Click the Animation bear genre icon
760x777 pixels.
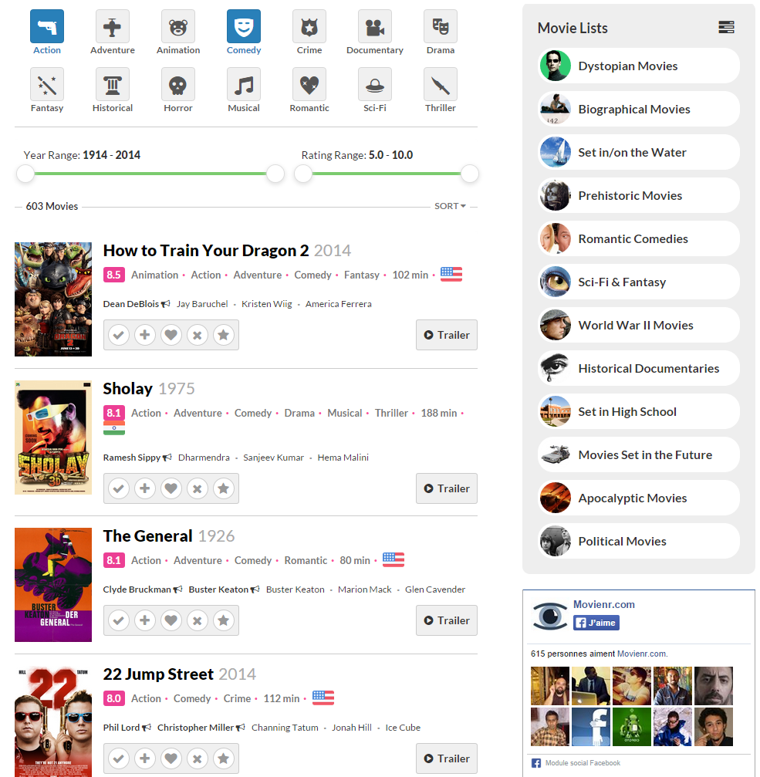click(x=177, y=27)
